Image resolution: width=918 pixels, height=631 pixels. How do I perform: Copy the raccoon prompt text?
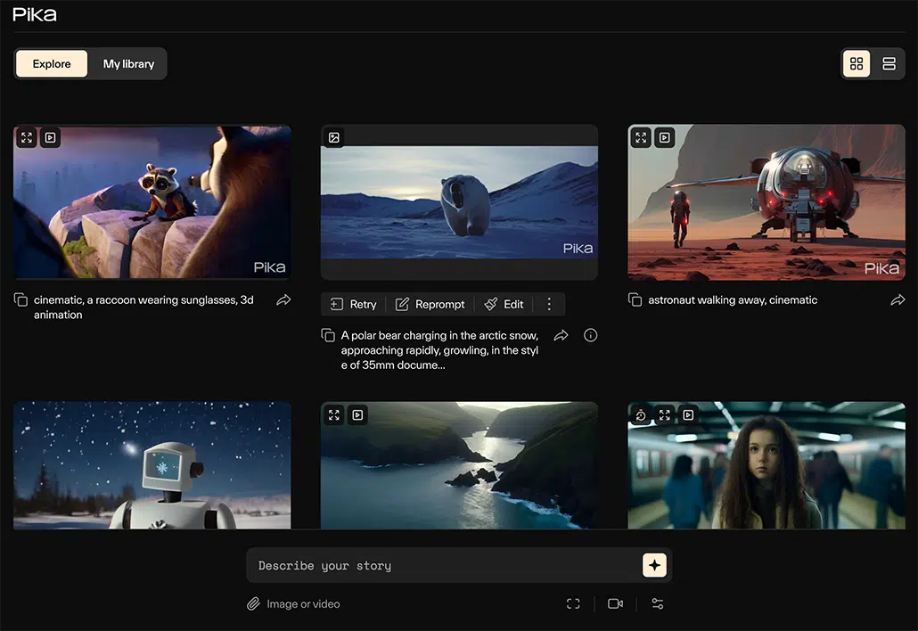20,299
